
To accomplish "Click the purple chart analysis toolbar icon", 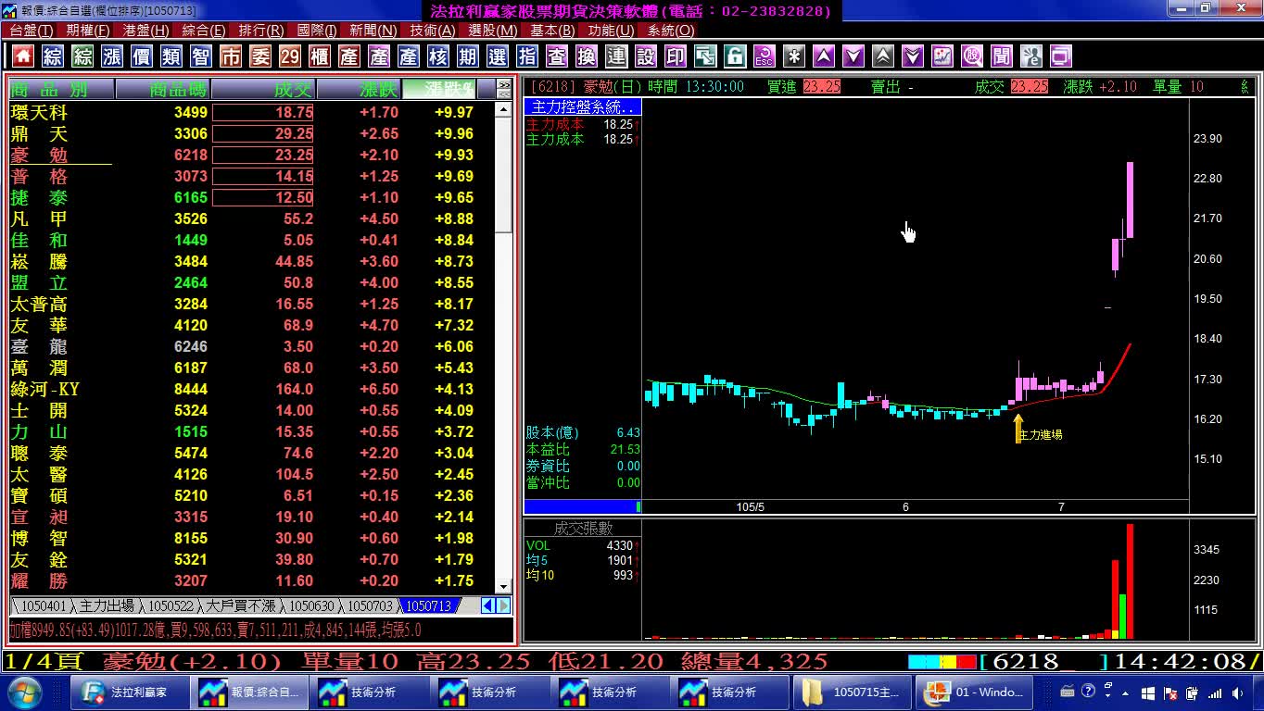I will pyautogui.click(x=942, y=56).
